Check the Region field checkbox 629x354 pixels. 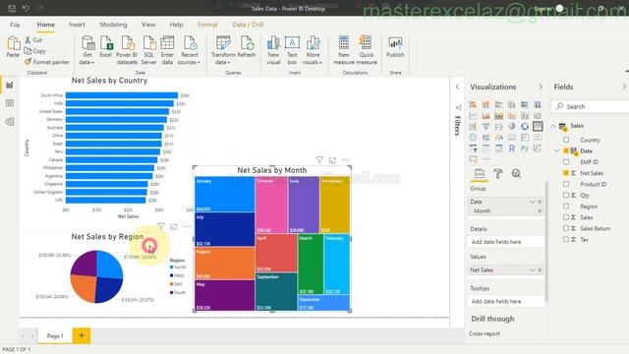566,206
